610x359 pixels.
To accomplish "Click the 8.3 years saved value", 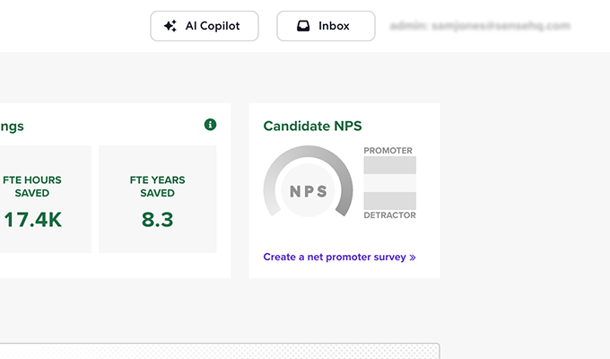I will [x=157, y=220].
